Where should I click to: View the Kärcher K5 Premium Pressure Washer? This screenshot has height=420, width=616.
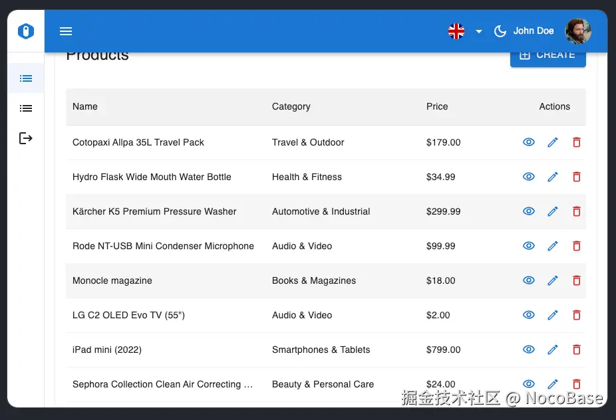pyautogui.click(x=529, y=211)
